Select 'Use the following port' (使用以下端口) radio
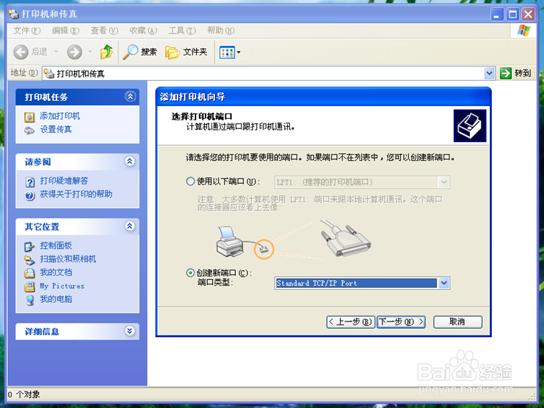Screen dimensions: 544x408 click(x=190, y=182)
